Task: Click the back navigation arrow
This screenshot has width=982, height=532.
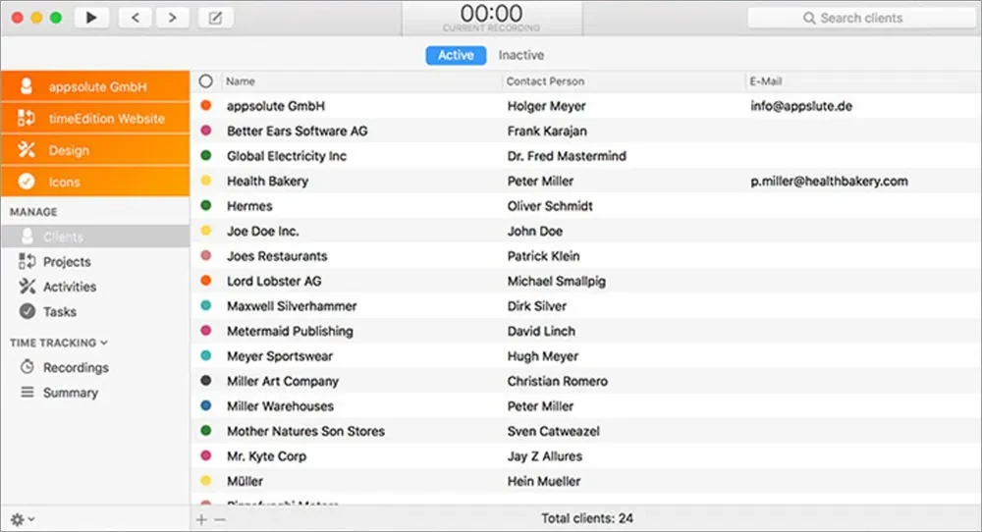Action: click(135, 18)
